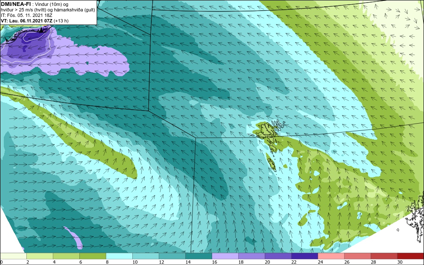424x265 pixels.
Task: Click the 26–28 m/s salmon red legend swatch
Action: point(358,256)
